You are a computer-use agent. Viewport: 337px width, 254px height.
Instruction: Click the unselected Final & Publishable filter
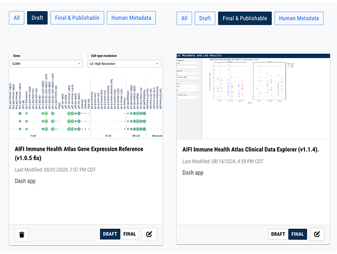pos(77,18)
